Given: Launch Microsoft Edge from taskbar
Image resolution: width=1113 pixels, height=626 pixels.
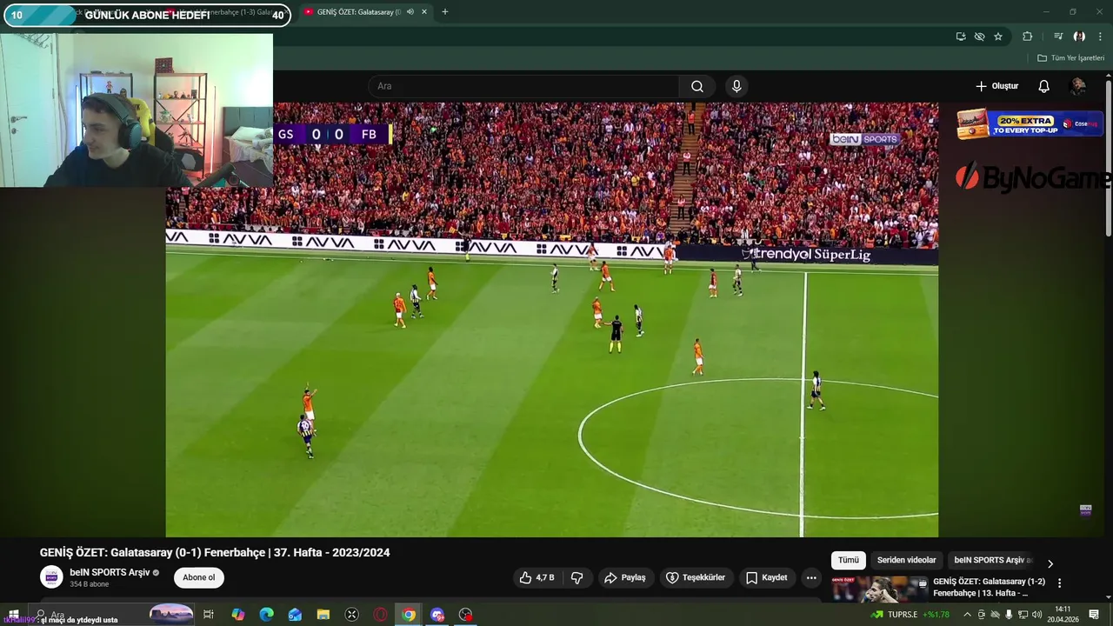Looking at the screenshot, I should pos(266,615).
